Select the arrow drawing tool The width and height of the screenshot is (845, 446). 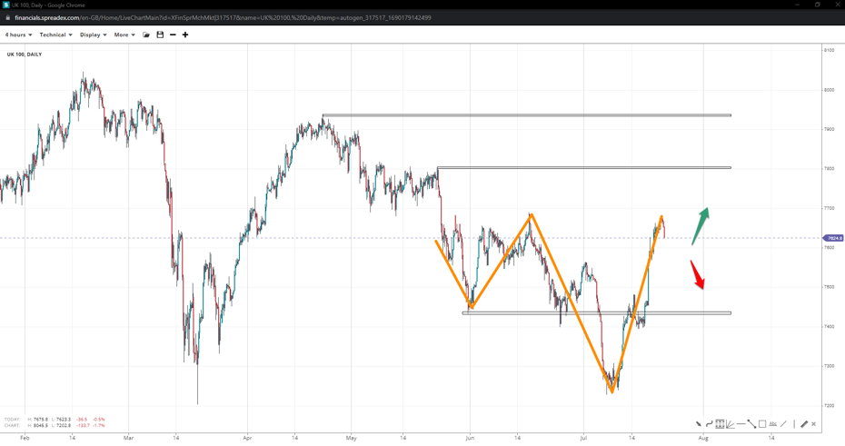pos(699,424)
